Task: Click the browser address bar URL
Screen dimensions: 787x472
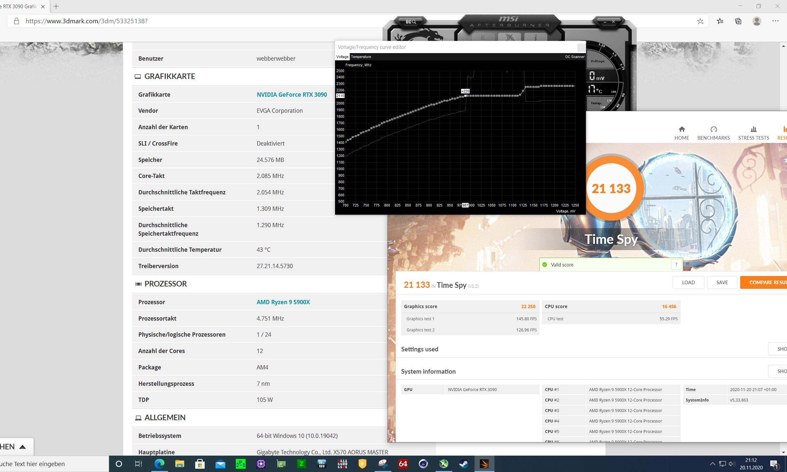Action: (x=86, y=21)
